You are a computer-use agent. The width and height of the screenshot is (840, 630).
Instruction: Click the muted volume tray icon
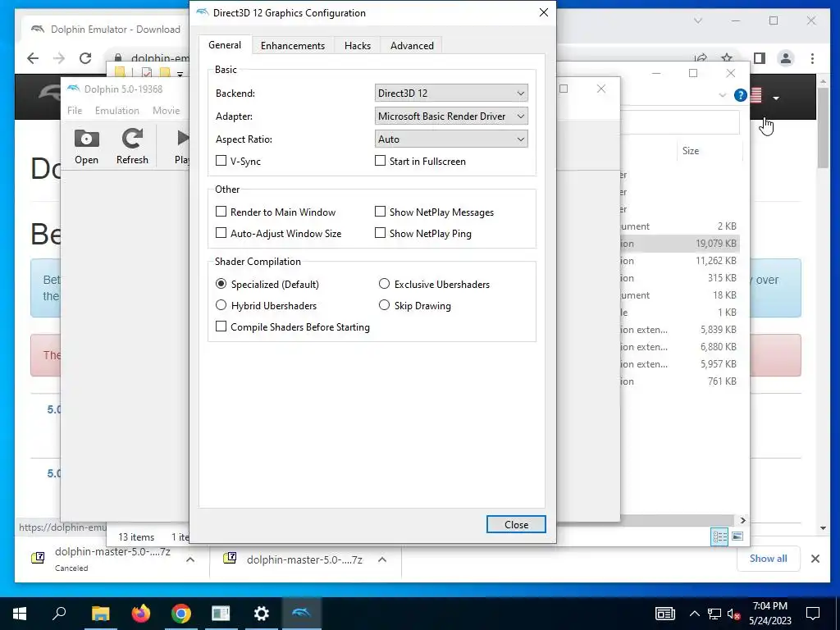[733, 614]
